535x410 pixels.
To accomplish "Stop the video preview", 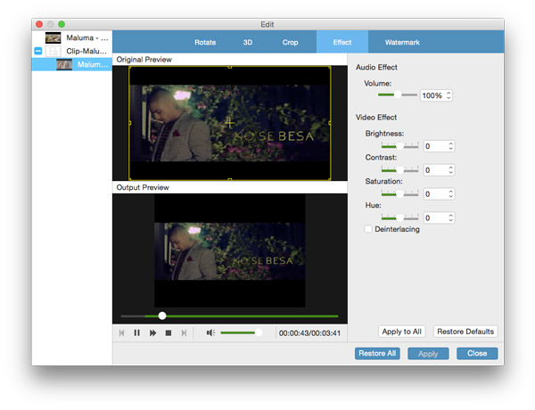I will pos(169,333).
